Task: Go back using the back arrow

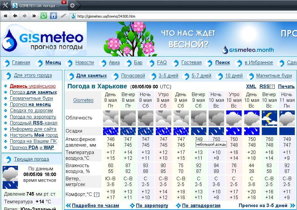Action: 15,16
